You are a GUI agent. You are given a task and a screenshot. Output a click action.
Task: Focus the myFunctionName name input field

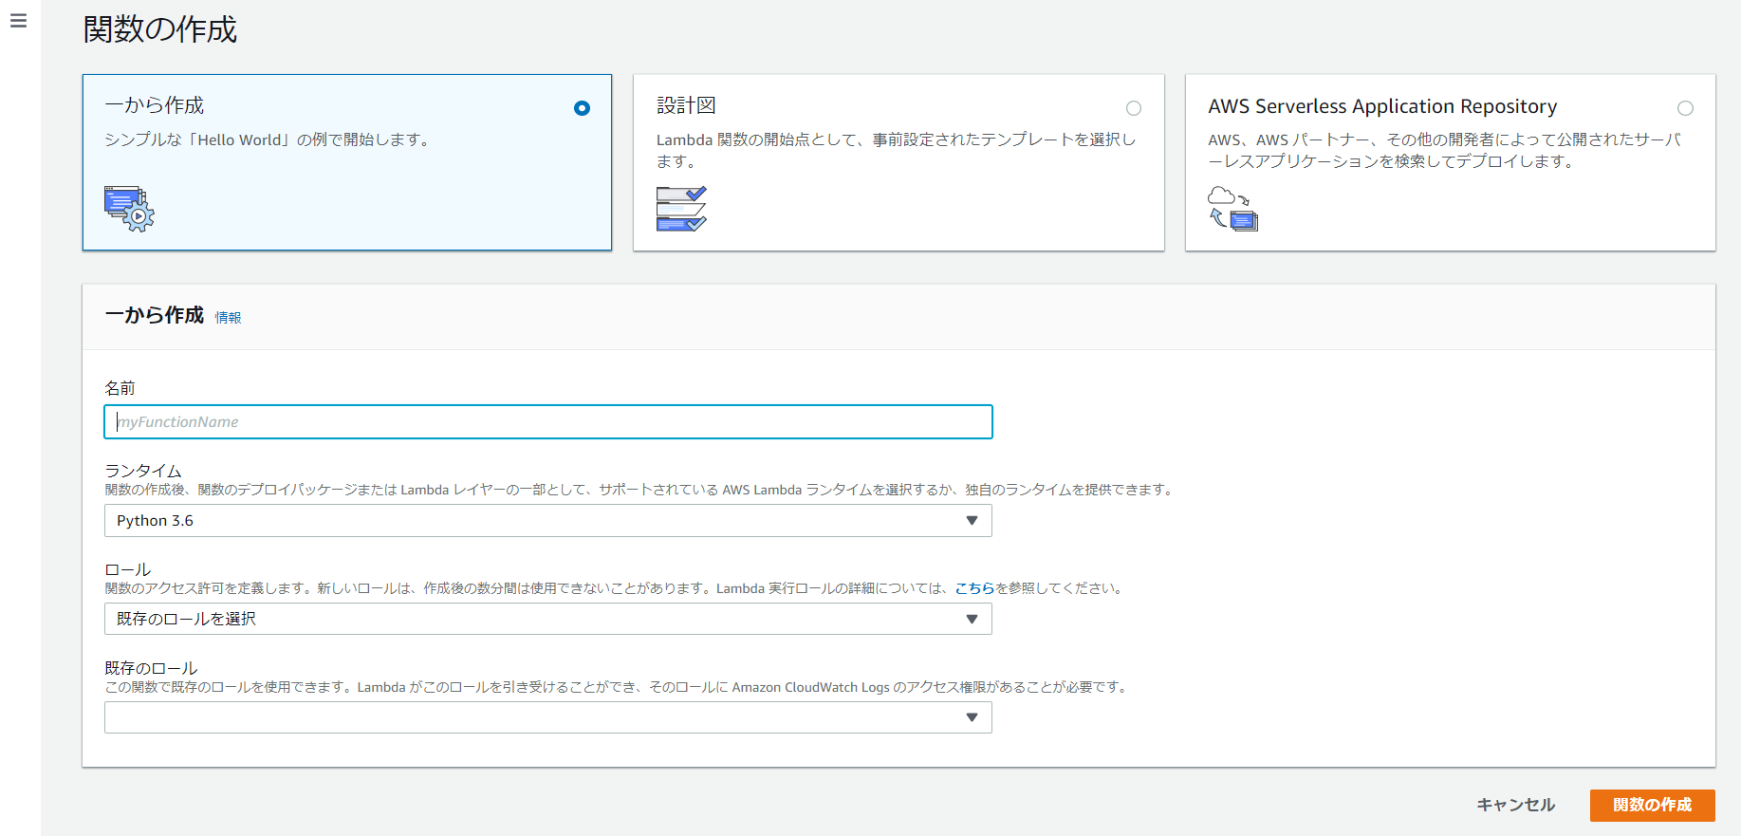(546, 422)
